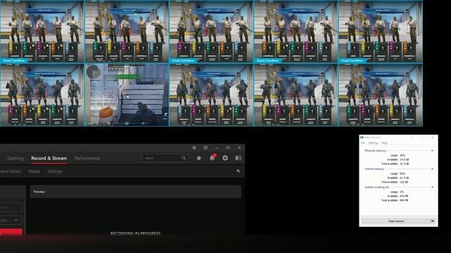Click the Clean memory button
Image resolution: width=451 pixels, height=253 pixels.
point(396,221)
